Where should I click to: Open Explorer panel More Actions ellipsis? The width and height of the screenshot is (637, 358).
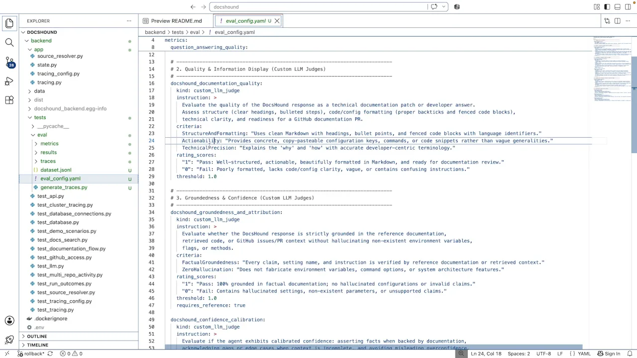129,21
